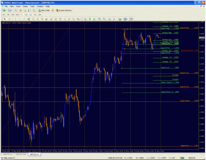The image size is (206, 160).
Task: Toggle the Market Watch window icon
Action: [16, 10]
